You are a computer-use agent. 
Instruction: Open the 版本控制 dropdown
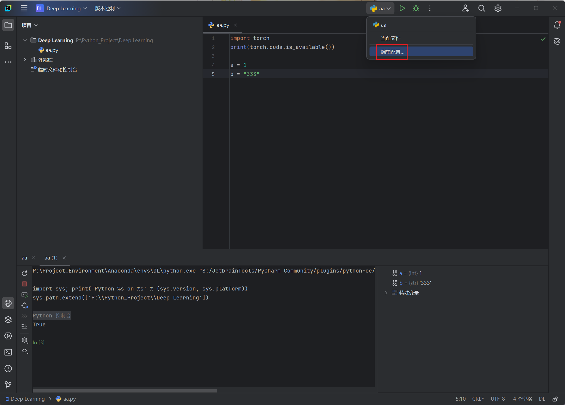pos(108,8)
